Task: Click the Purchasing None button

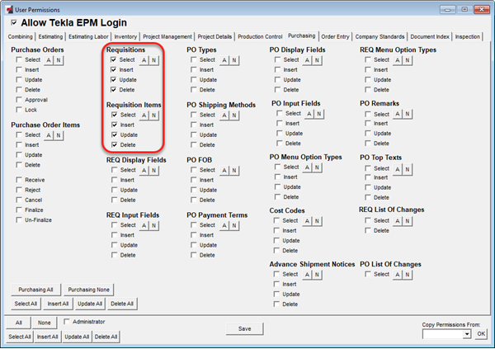Action: click(89, 290)
